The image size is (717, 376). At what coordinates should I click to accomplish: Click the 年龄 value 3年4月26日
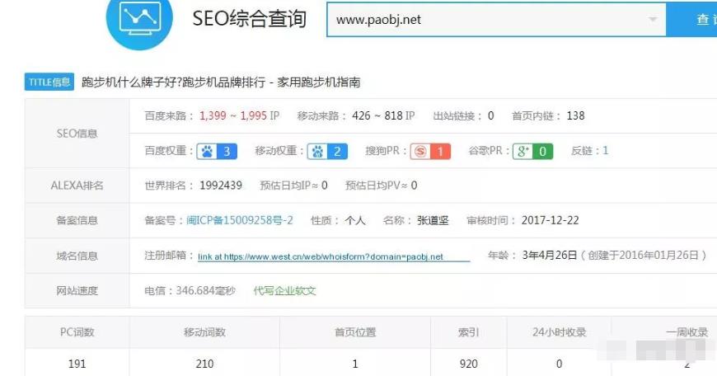coord(550,256)
